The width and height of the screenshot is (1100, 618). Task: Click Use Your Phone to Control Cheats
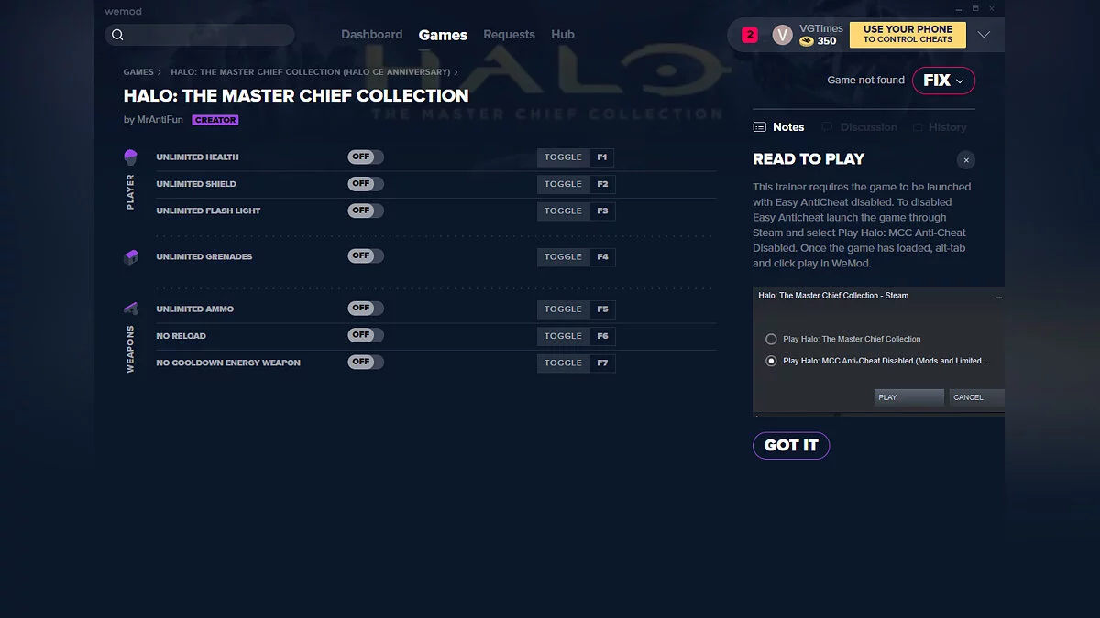(907, 35)
